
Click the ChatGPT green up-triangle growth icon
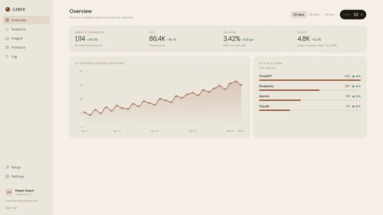(353, 76)
